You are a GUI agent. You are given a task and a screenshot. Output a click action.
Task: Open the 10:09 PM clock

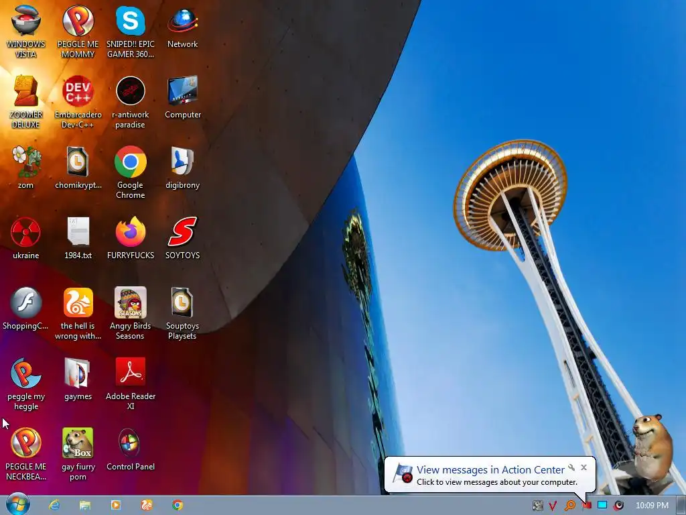(652, 506)
